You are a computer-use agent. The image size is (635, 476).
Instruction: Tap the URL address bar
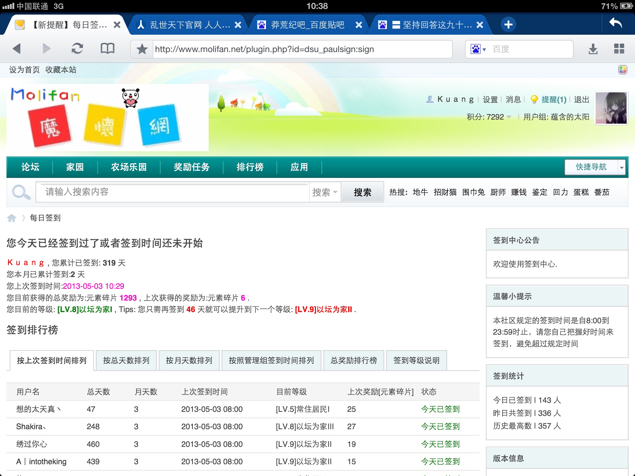point(302,49)
